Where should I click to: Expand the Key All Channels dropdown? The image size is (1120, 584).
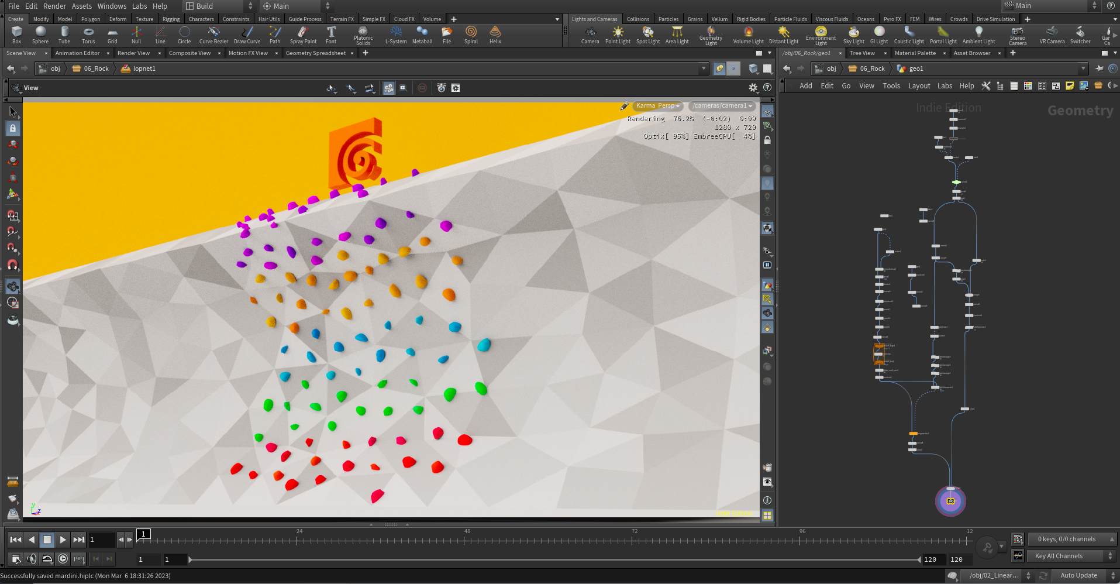click(1073, 556)
